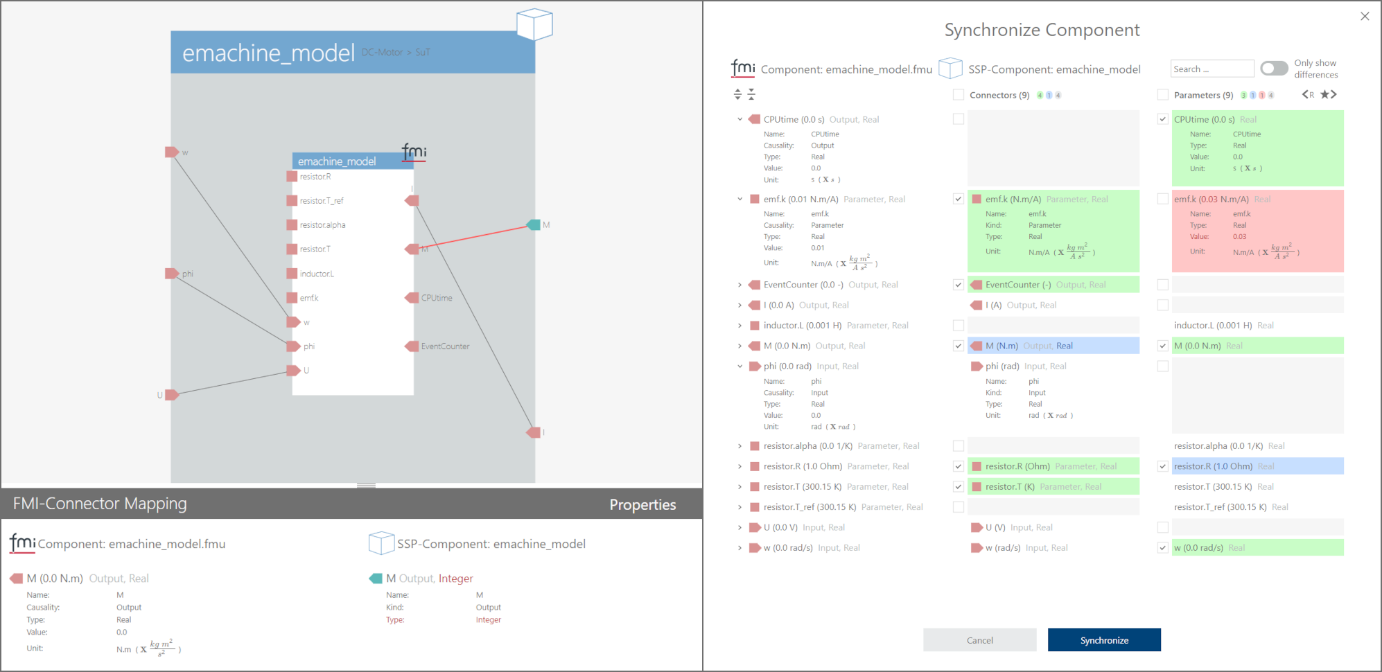Screen dimensions: 1382x672
Task: Click the Cancel button
Action: 979,640
